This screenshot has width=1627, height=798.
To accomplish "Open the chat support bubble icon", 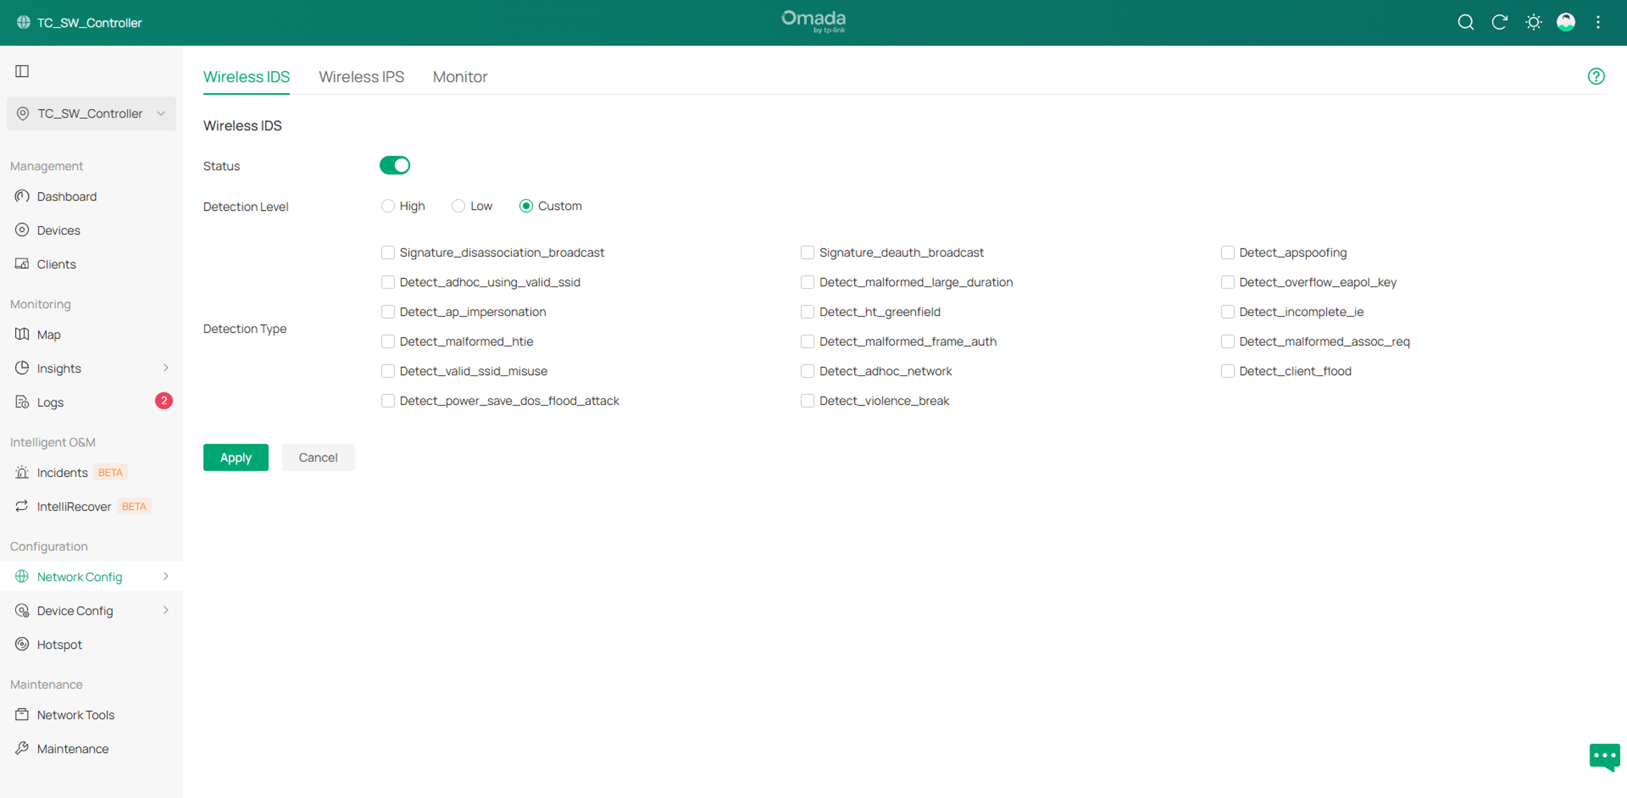I will (x=1604, y=756).
